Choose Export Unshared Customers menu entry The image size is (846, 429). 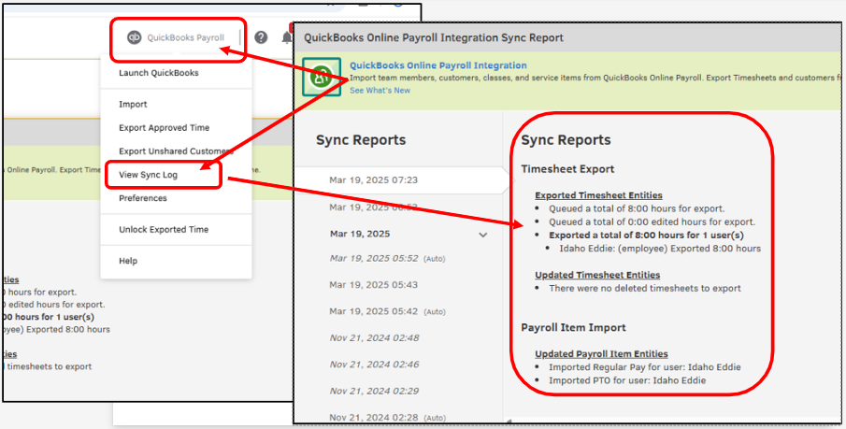pos(176,151)
